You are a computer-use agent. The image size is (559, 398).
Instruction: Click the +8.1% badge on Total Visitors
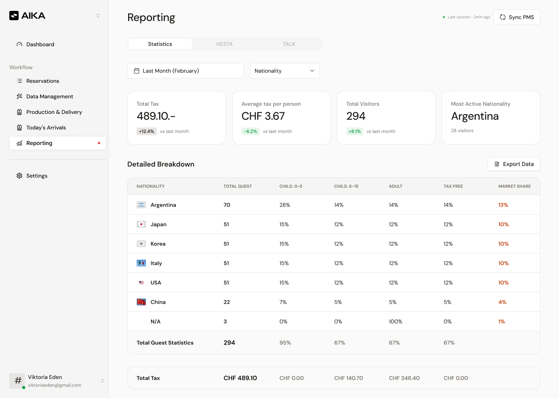[x=355, y=131]
